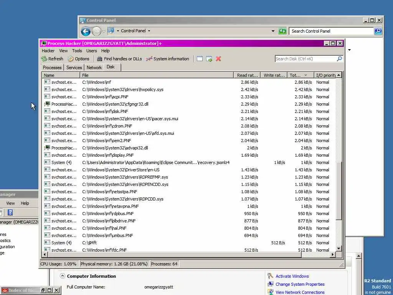Open the Hacker menu
393x295 pixels.
click(x=48, y=51)
